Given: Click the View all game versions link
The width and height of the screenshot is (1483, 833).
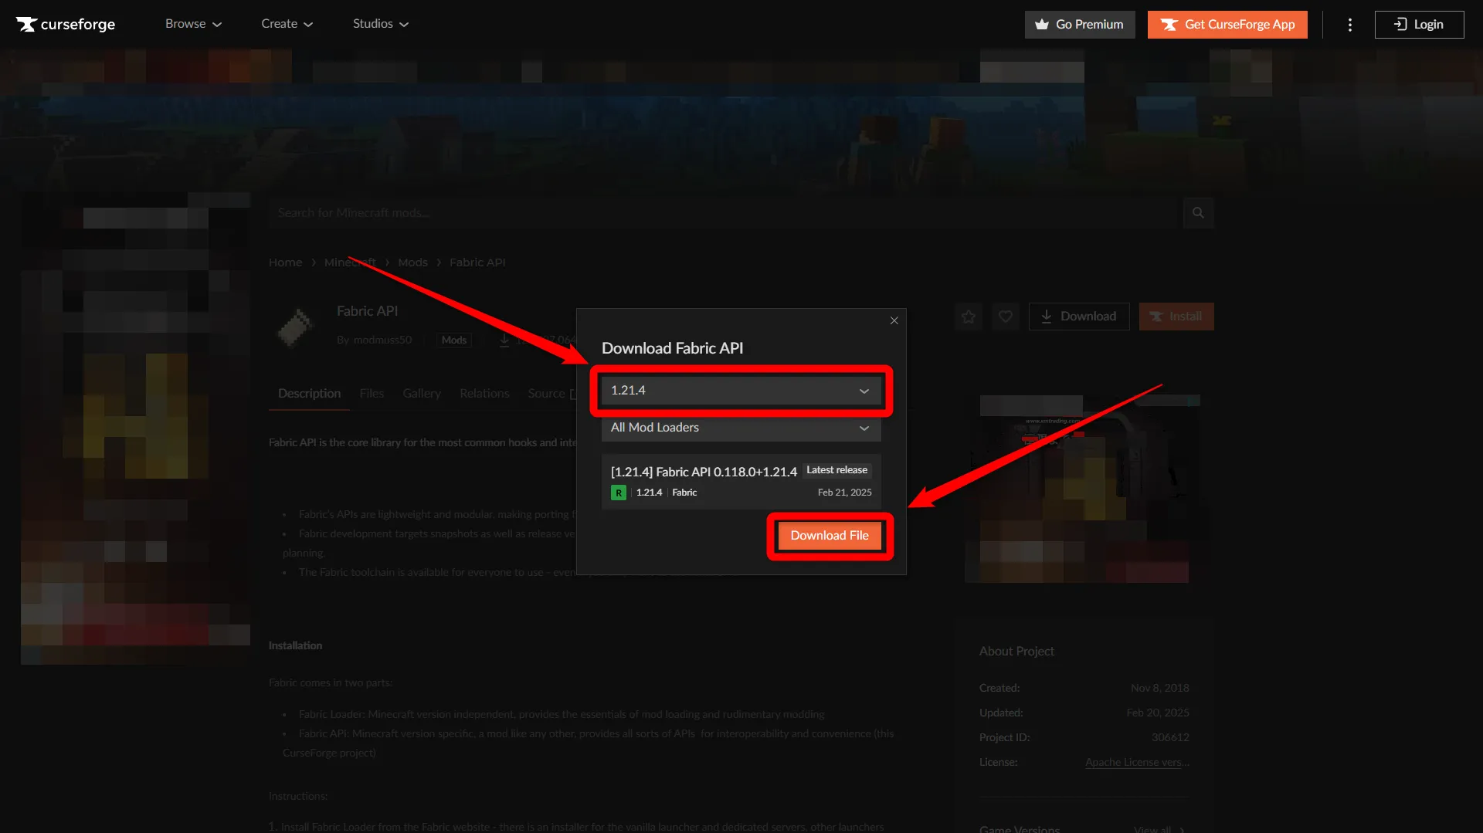Looking at the screenshot, I should click(1159, 829).
